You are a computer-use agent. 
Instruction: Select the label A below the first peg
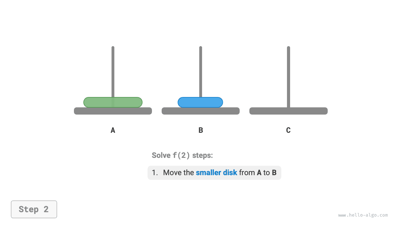coord(113,130)
